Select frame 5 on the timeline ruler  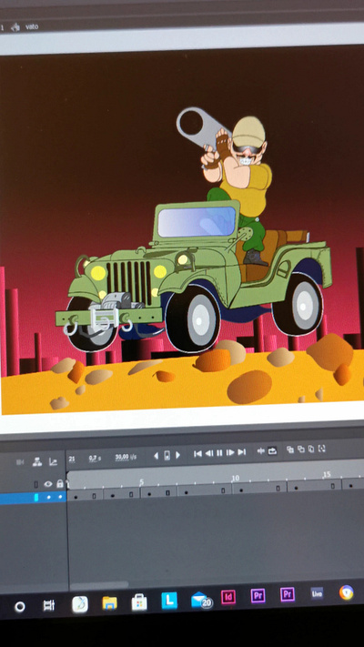[x=142, y=481]
